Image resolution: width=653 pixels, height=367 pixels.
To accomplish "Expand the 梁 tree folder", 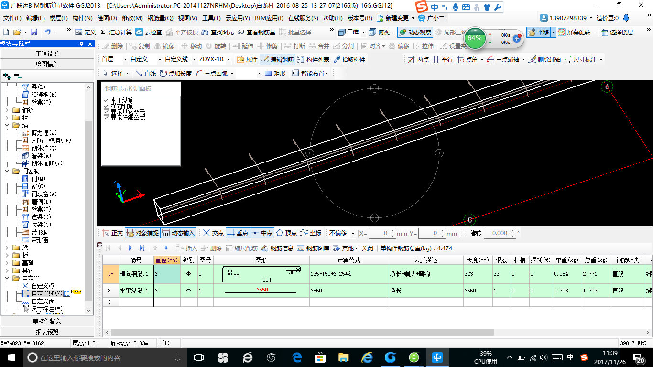I will point(7,248).
